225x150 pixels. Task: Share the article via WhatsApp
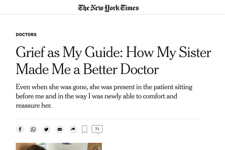[x=33, y=129]
